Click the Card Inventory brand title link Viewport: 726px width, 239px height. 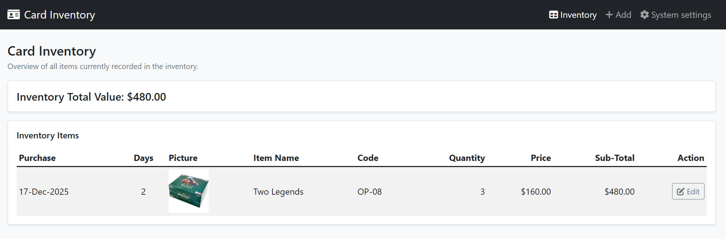coord(59,15)
